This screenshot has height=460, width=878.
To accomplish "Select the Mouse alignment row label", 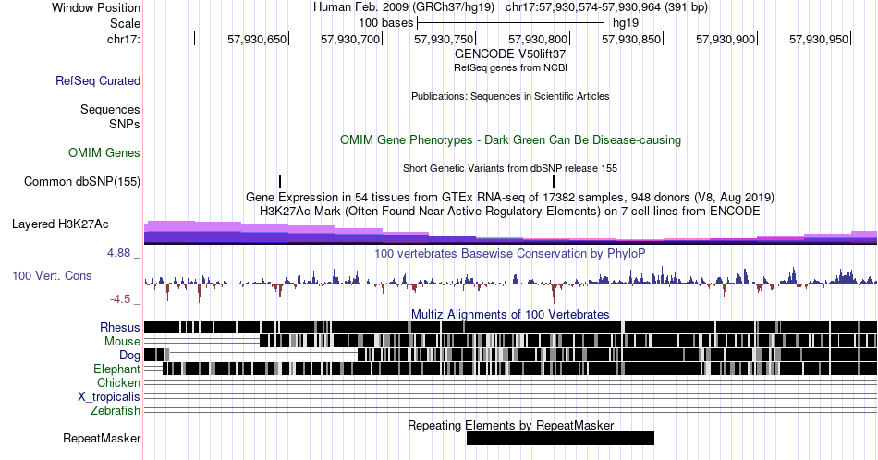I will coord(122,342).
